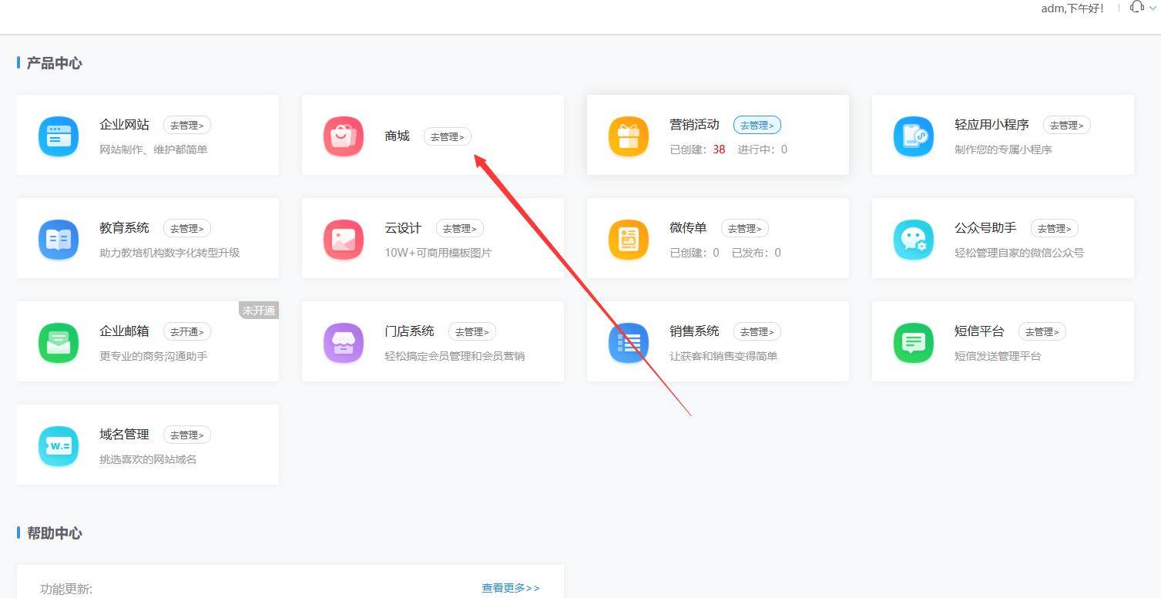1161x598 pixels.
Task: Click the 功能更新: label
Action: 66,589
